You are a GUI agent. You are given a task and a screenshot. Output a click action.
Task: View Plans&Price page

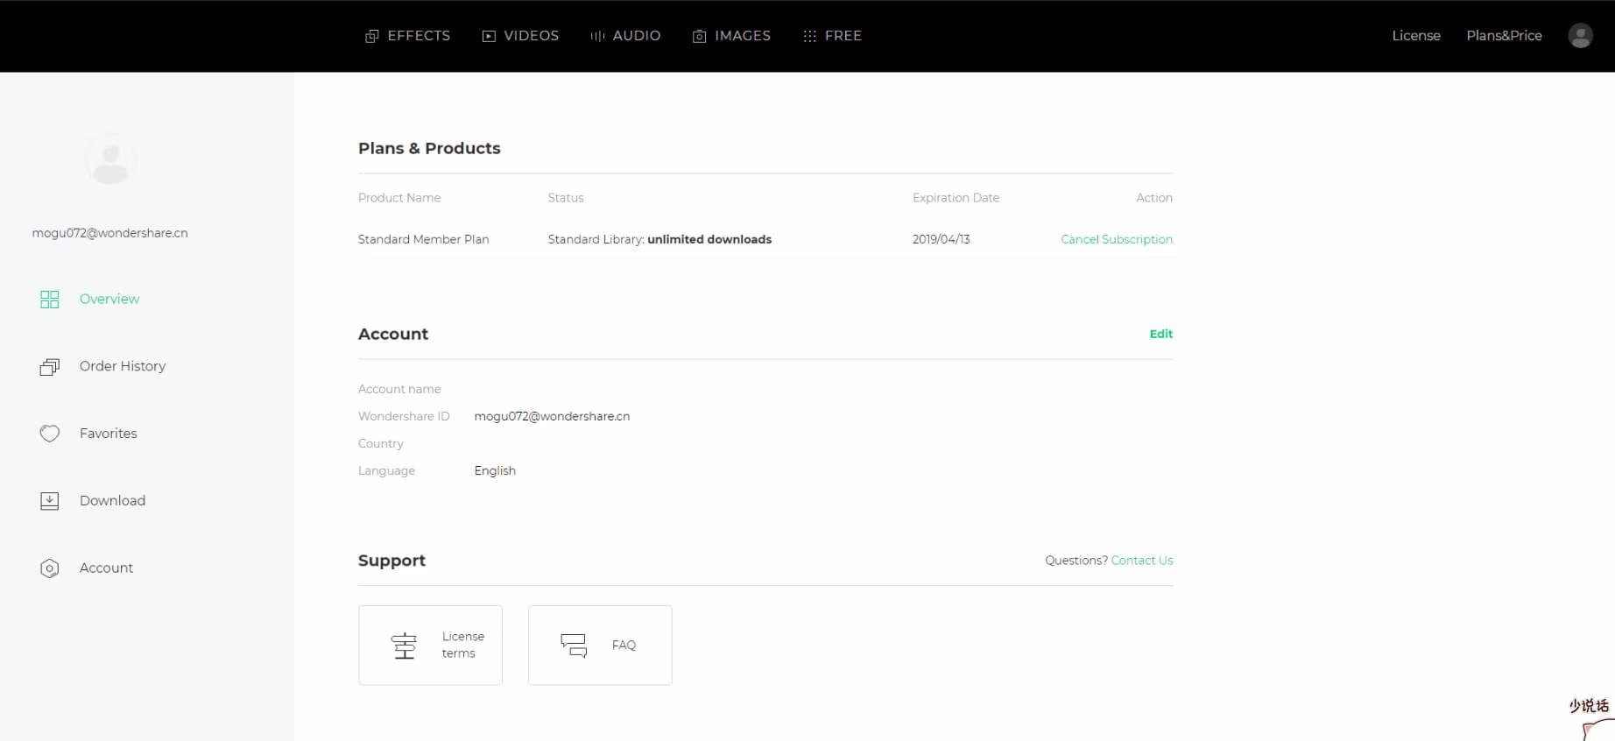1504,36
